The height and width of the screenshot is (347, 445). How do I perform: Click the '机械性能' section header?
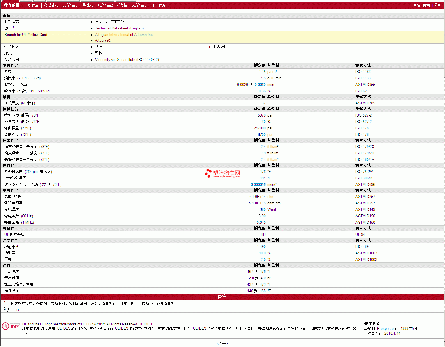pyautogui.click(x=10, y=109)
